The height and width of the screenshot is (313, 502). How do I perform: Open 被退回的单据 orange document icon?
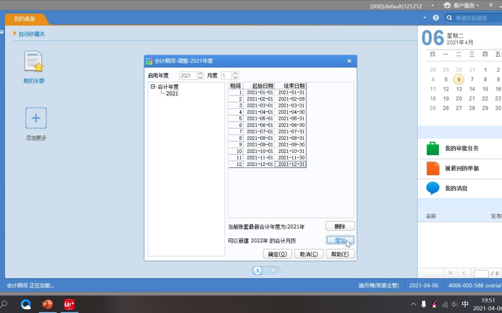[433, 168]
